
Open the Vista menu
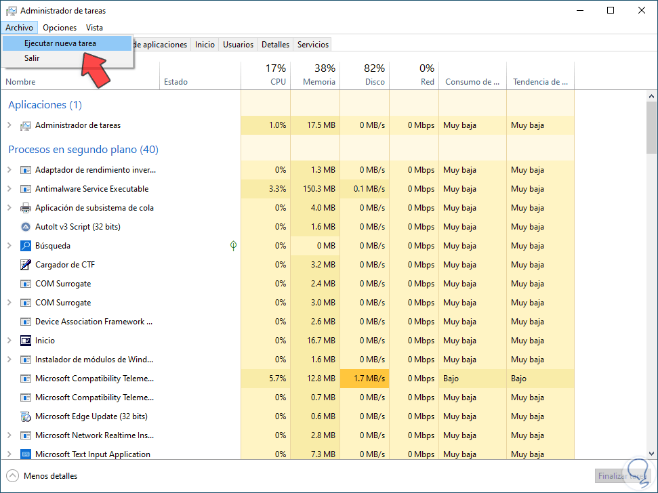click(x=94, y=28)
